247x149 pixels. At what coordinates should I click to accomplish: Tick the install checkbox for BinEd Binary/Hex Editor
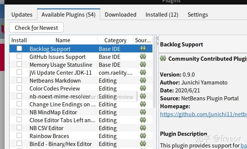19,143
